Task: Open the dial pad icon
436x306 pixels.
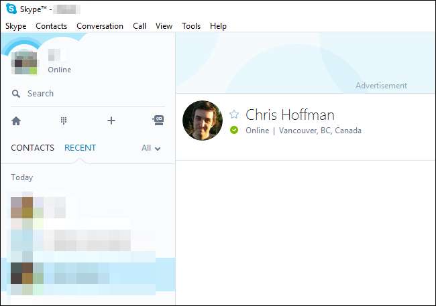Action: pyautogui.click(x=64, y=121)
